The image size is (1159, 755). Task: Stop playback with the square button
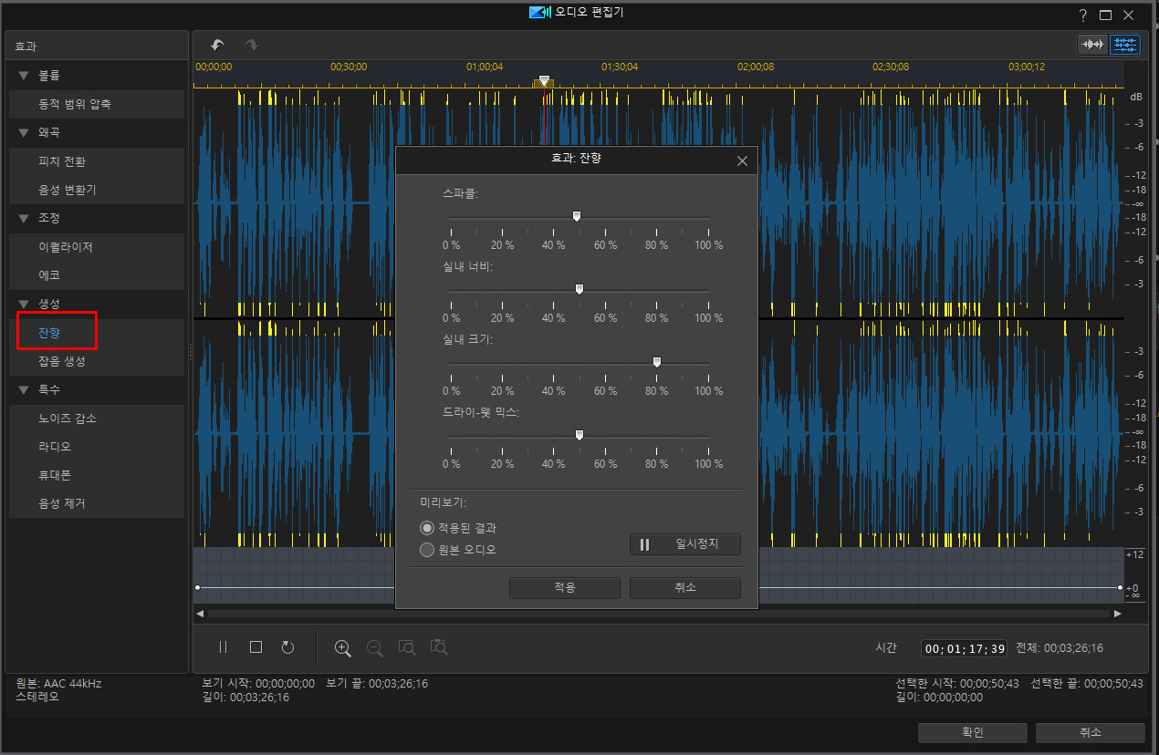pos(256,647)
